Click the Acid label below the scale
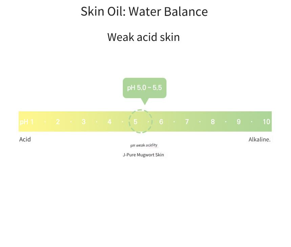 click(x=25, y=139)
